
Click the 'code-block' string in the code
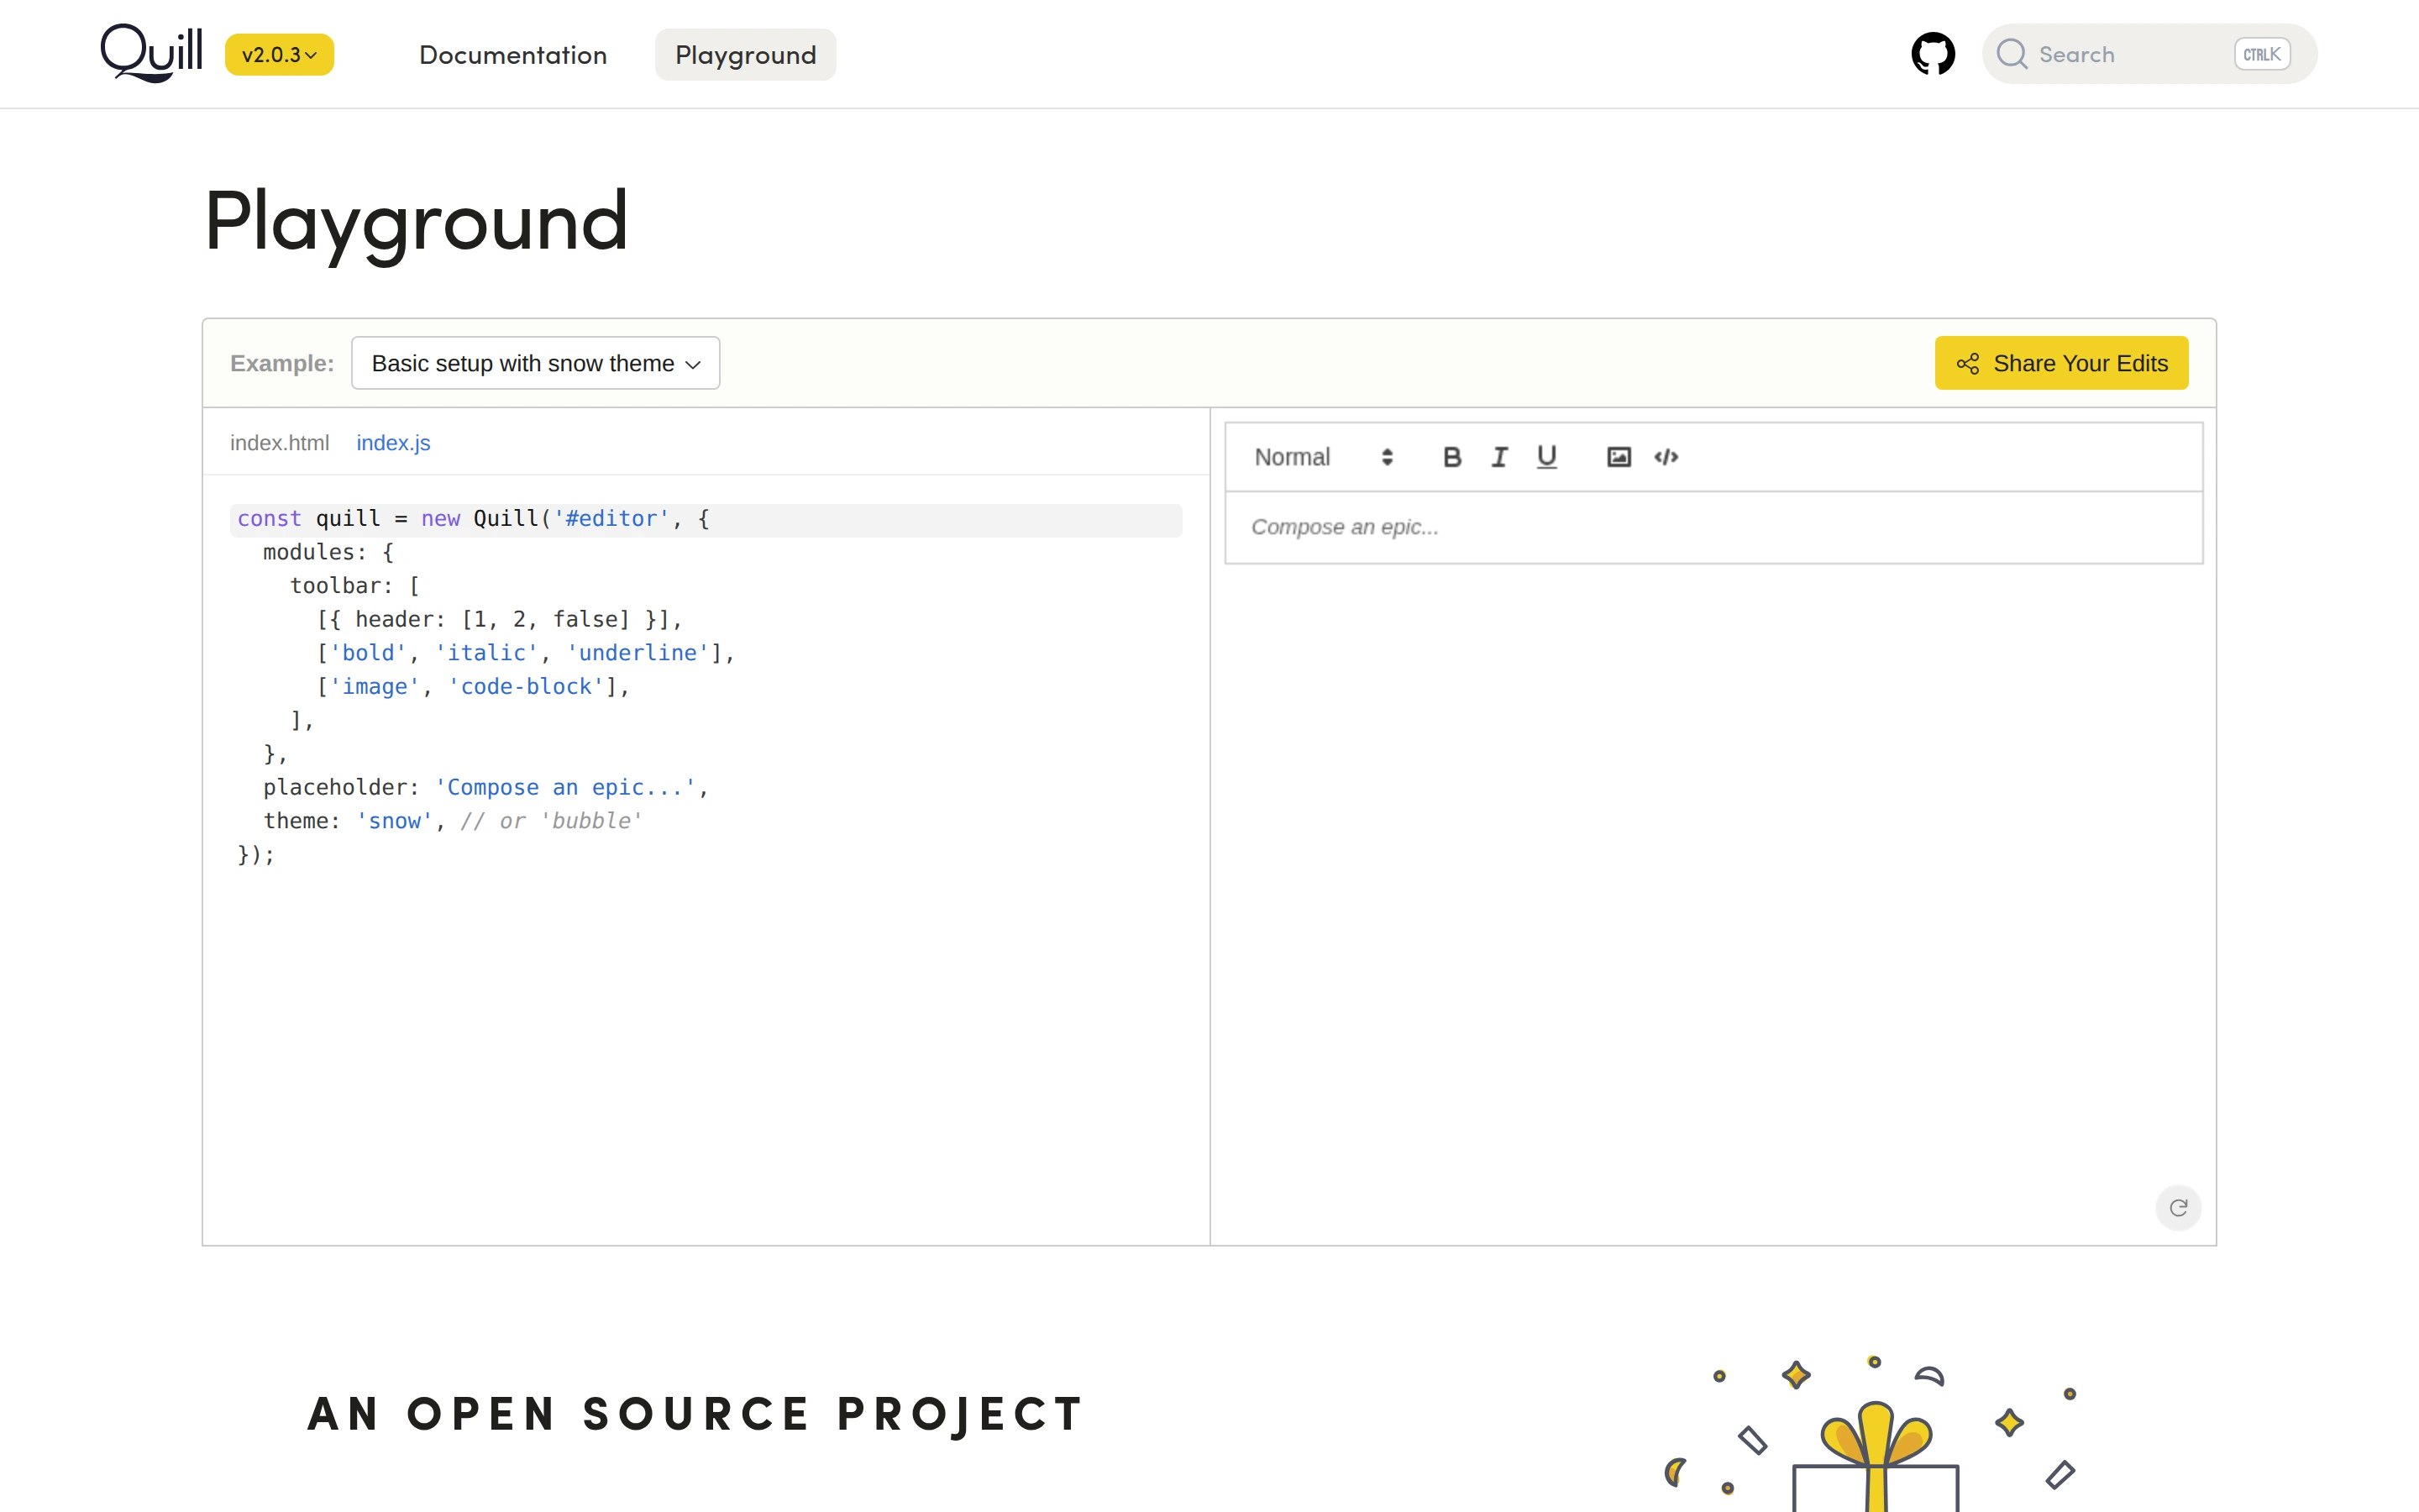point(526,687)
